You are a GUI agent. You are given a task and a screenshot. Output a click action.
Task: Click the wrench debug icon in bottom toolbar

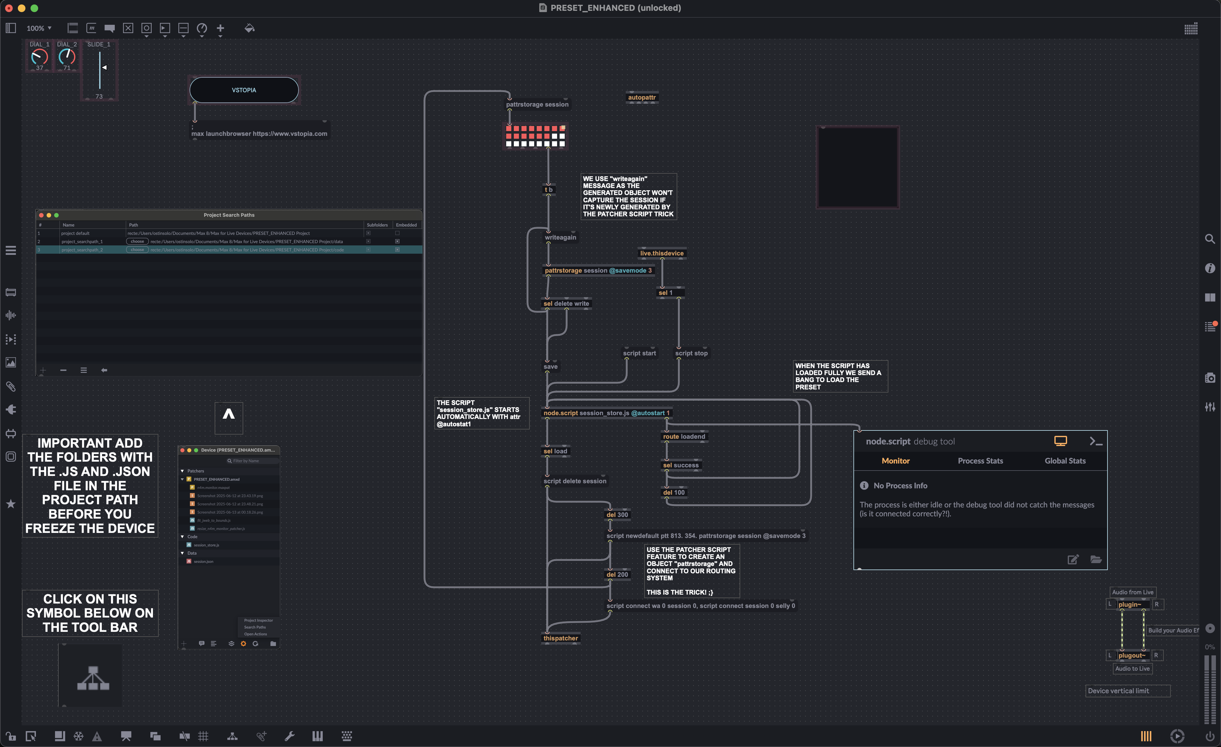point(290,736)
